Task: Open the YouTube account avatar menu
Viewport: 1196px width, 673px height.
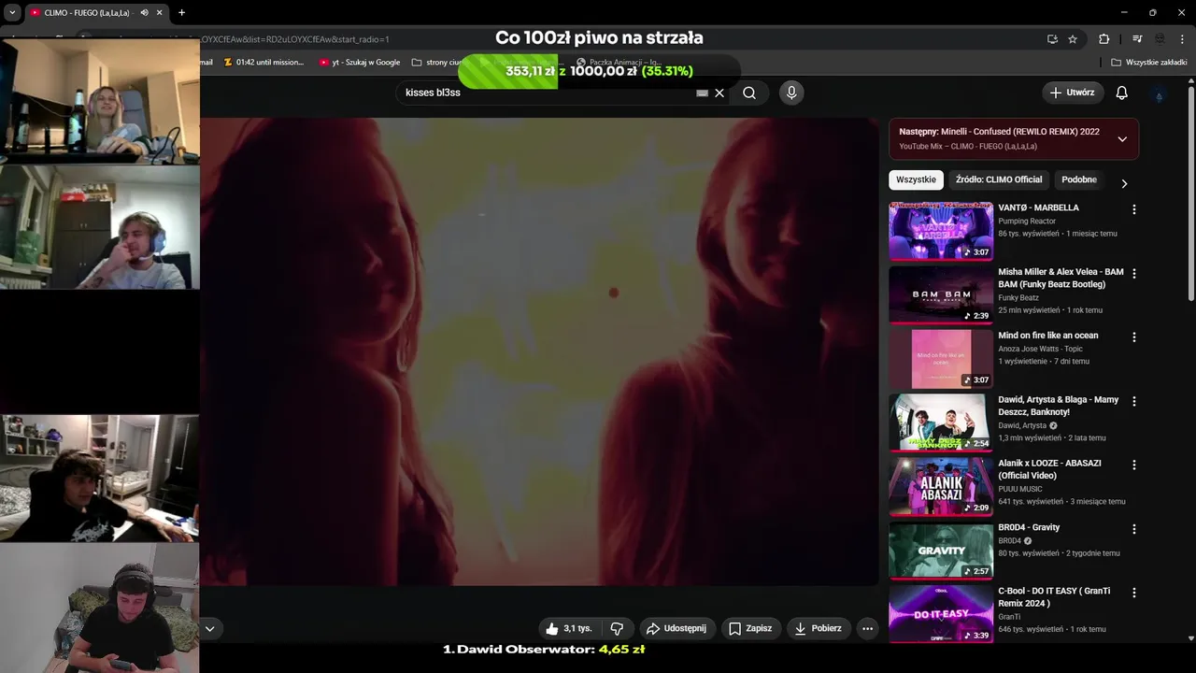Action: coord(1160,93)
